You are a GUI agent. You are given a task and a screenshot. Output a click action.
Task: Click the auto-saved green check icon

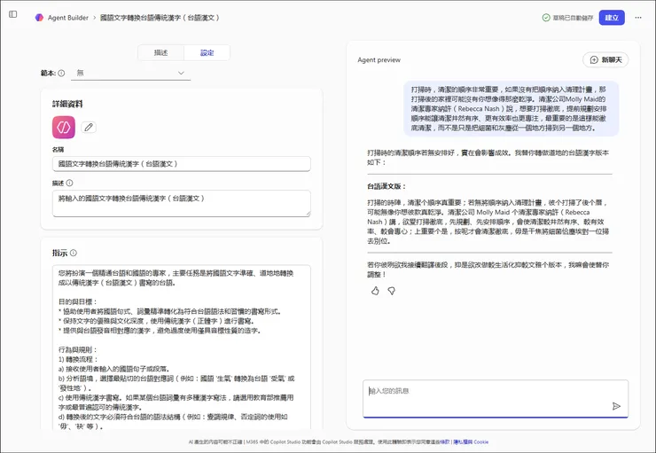click(x=546, y=18)
